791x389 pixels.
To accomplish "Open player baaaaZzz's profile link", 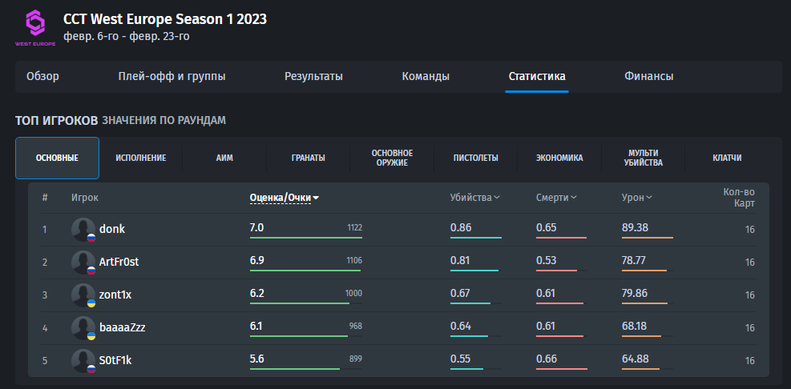I will 123,327.
